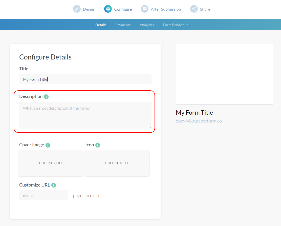Image resolution: width=281 pixels, height=226 pixels.
Task: Click the blank form preview thumbnail
Action: pyautogui.click(x=224, y=74)
